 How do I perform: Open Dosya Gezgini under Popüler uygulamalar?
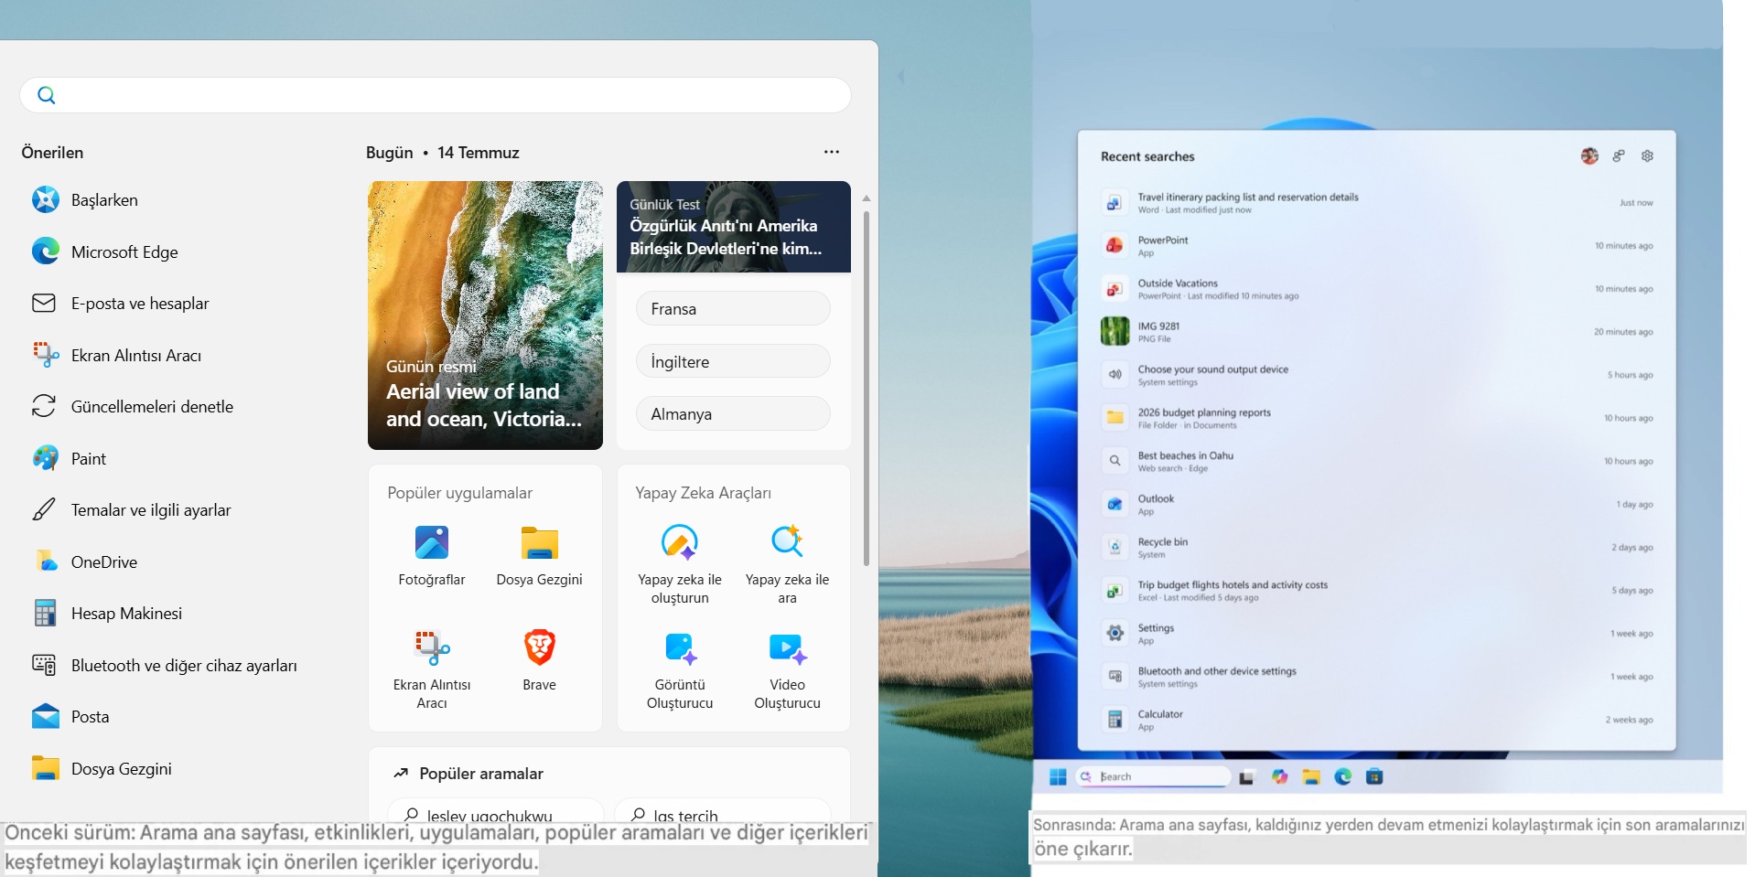click(x=539, y=555)
